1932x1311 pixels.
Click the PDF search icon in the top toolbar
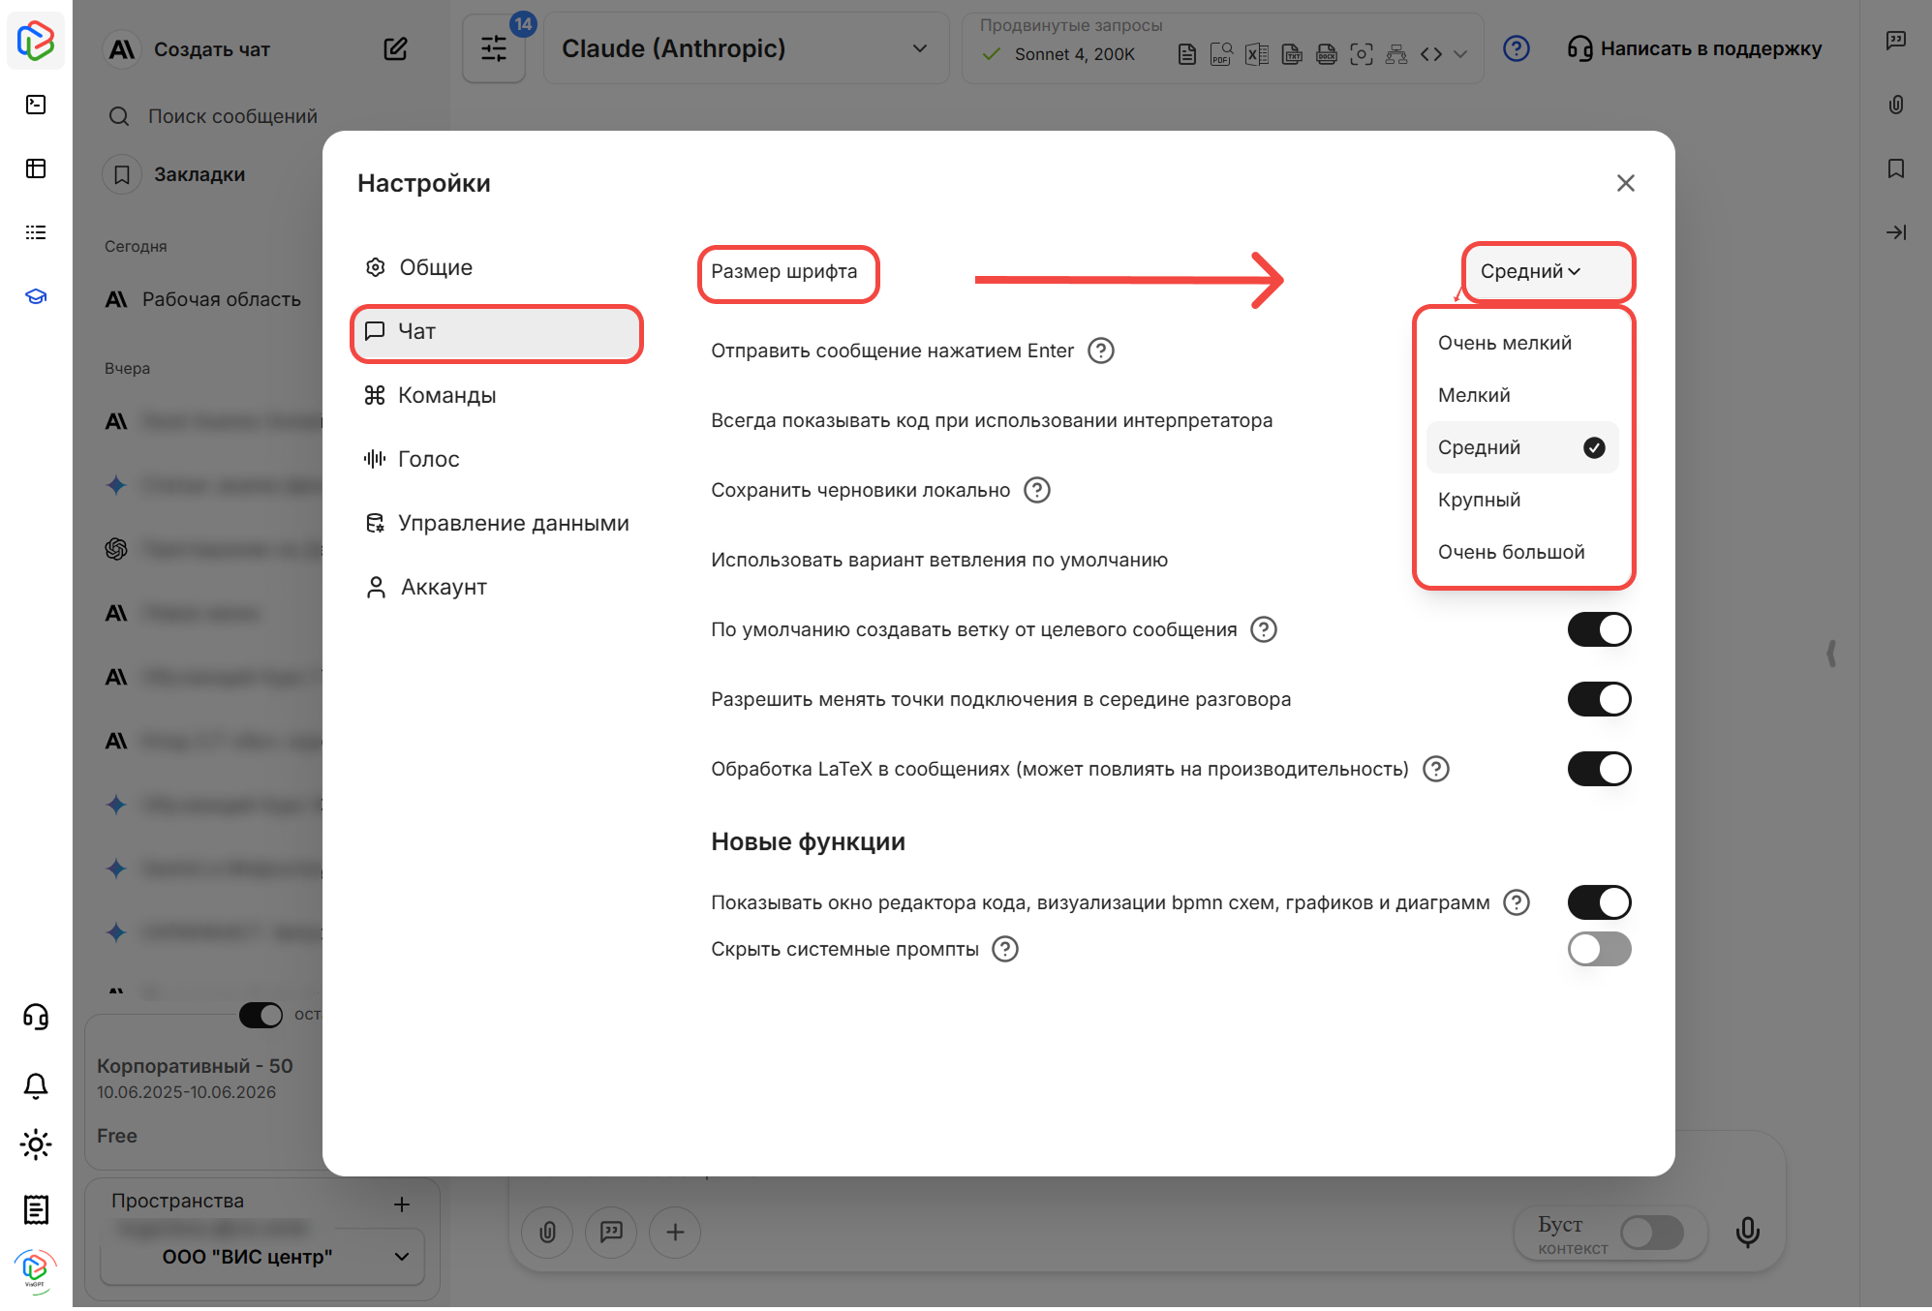point(1221,54)
